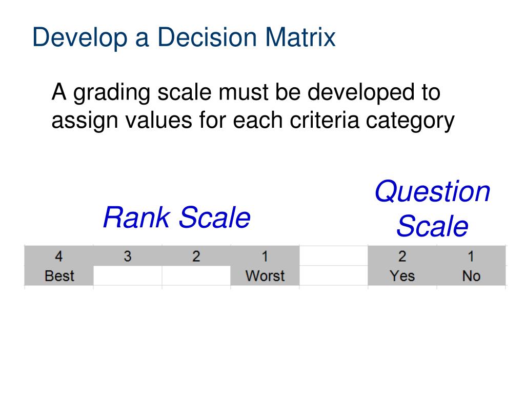
Task: Select the empty white cell below rank 2
Action: [x=196, y=275]
